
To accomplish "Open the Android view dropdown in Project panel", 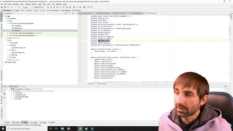I will pyautogui.click(x=9, y=13).
